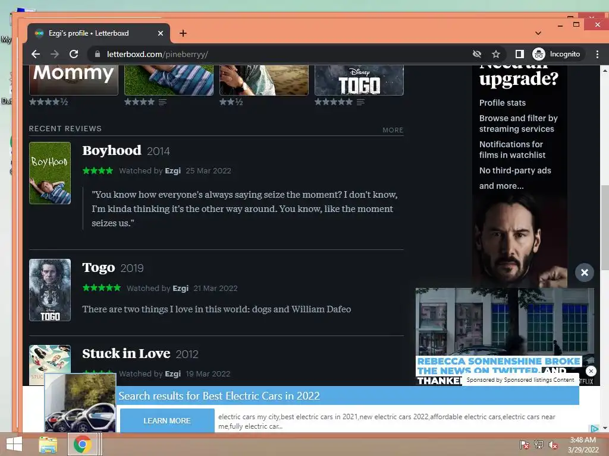
Task: Click the electric cars ad image
Action: pyautogui.click(x=80, y=403)
